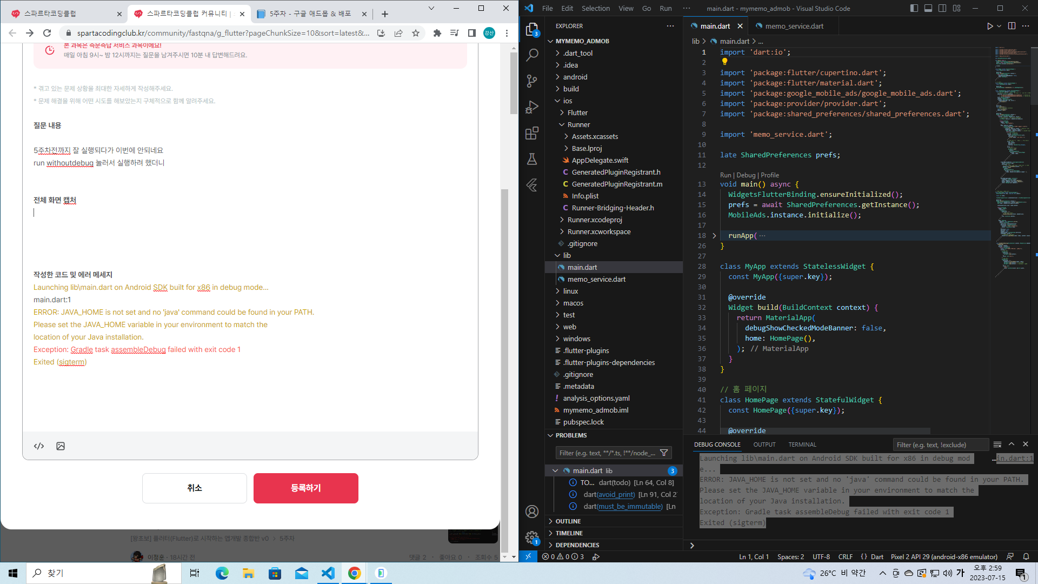Screen dimensions: 1038x584
Task: Click the Problems filter funnel icon
Action: click(x=664, y=453)
